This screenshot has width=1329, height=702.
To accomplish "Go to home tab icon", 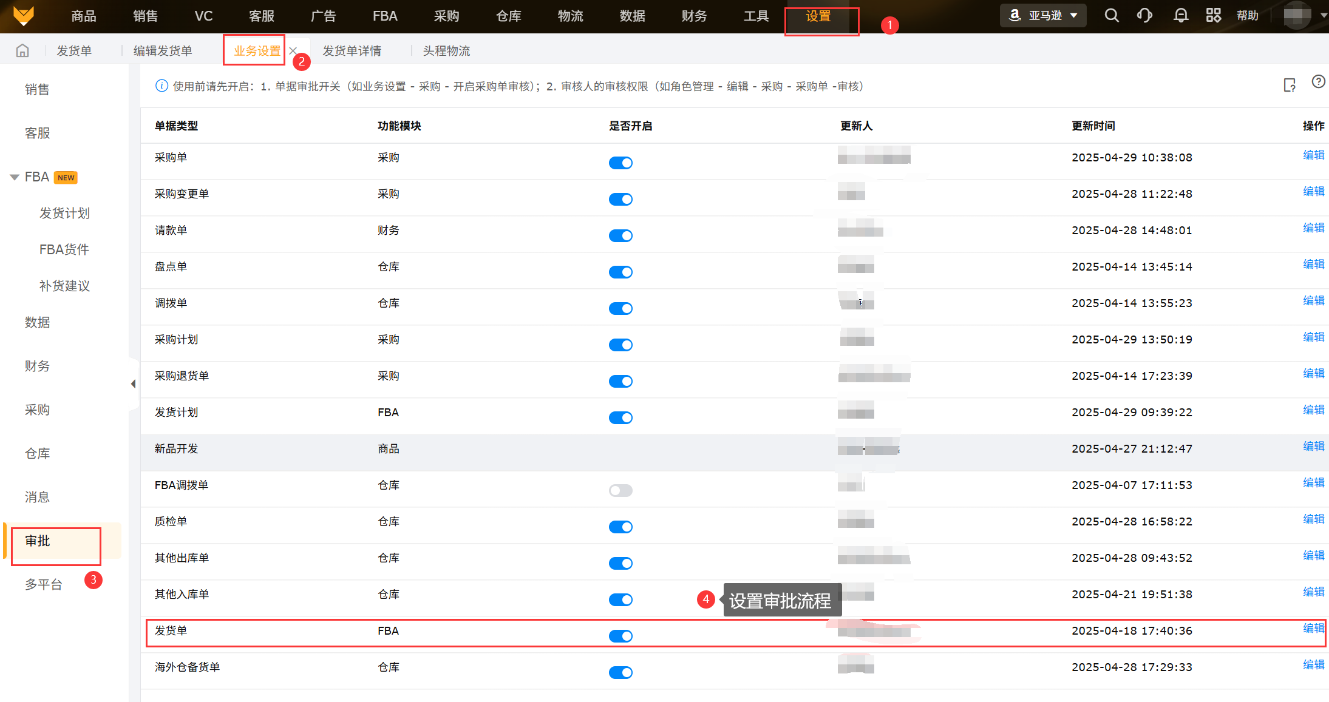I will coord(22,51).
